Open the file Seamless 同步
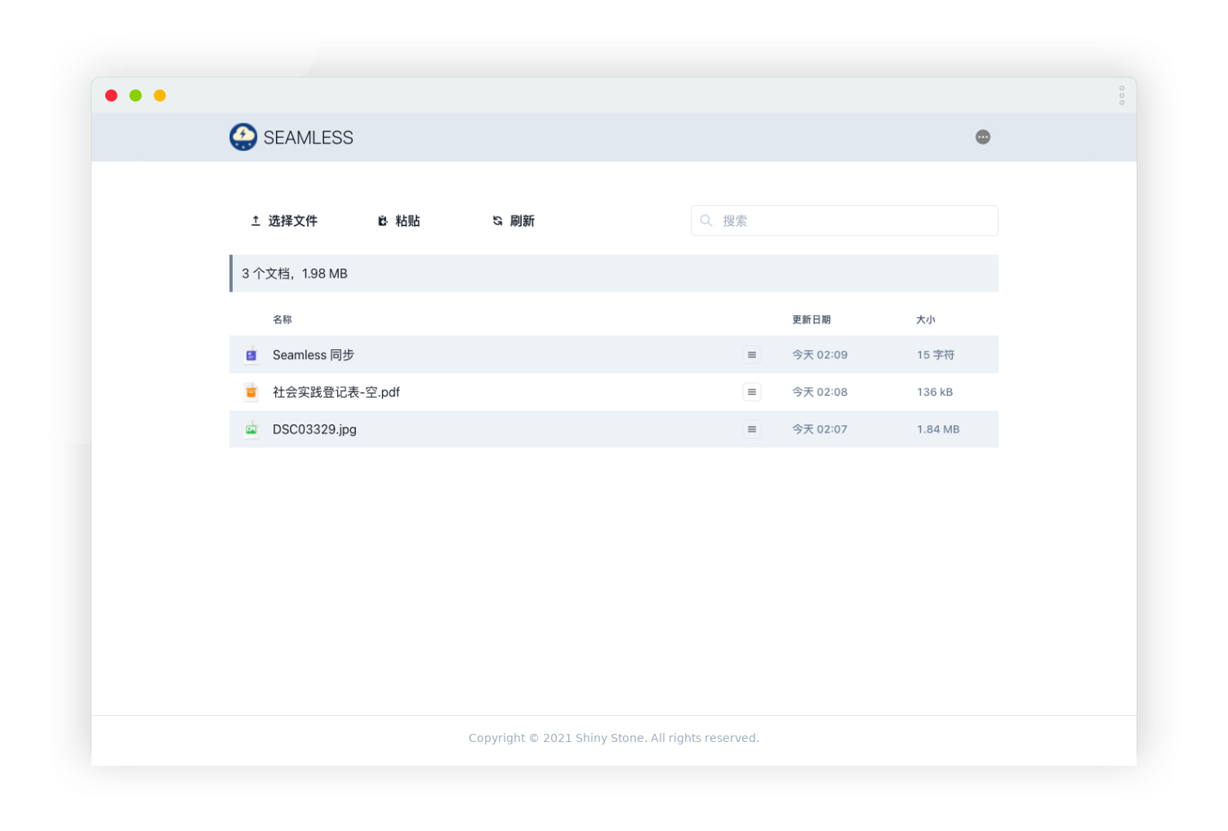The width and height of the screenshot is (1228, 831). point(313,354)
